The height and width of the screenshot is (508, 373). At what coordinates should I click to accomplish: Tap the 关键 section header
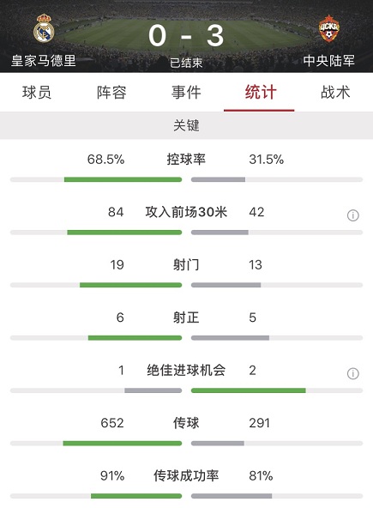pyautogui.click(x=187, y=125)
